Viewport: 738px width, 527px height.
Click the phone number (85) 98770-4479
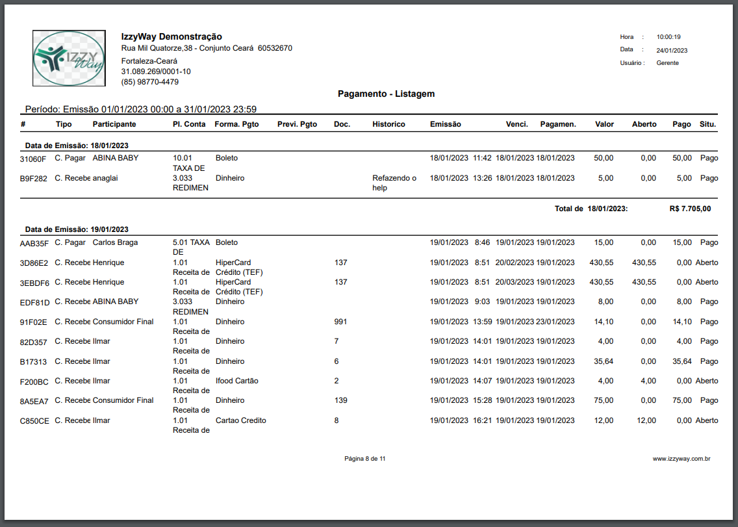pyautogui.click(x=149, y=82)
